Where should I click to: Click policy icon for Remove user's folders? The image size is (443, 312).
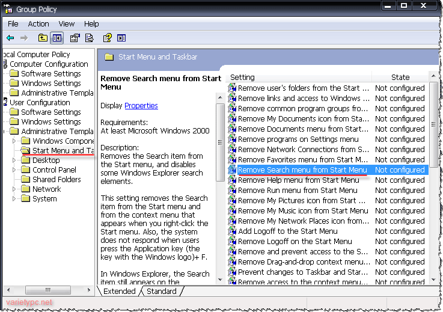point(232,88)
